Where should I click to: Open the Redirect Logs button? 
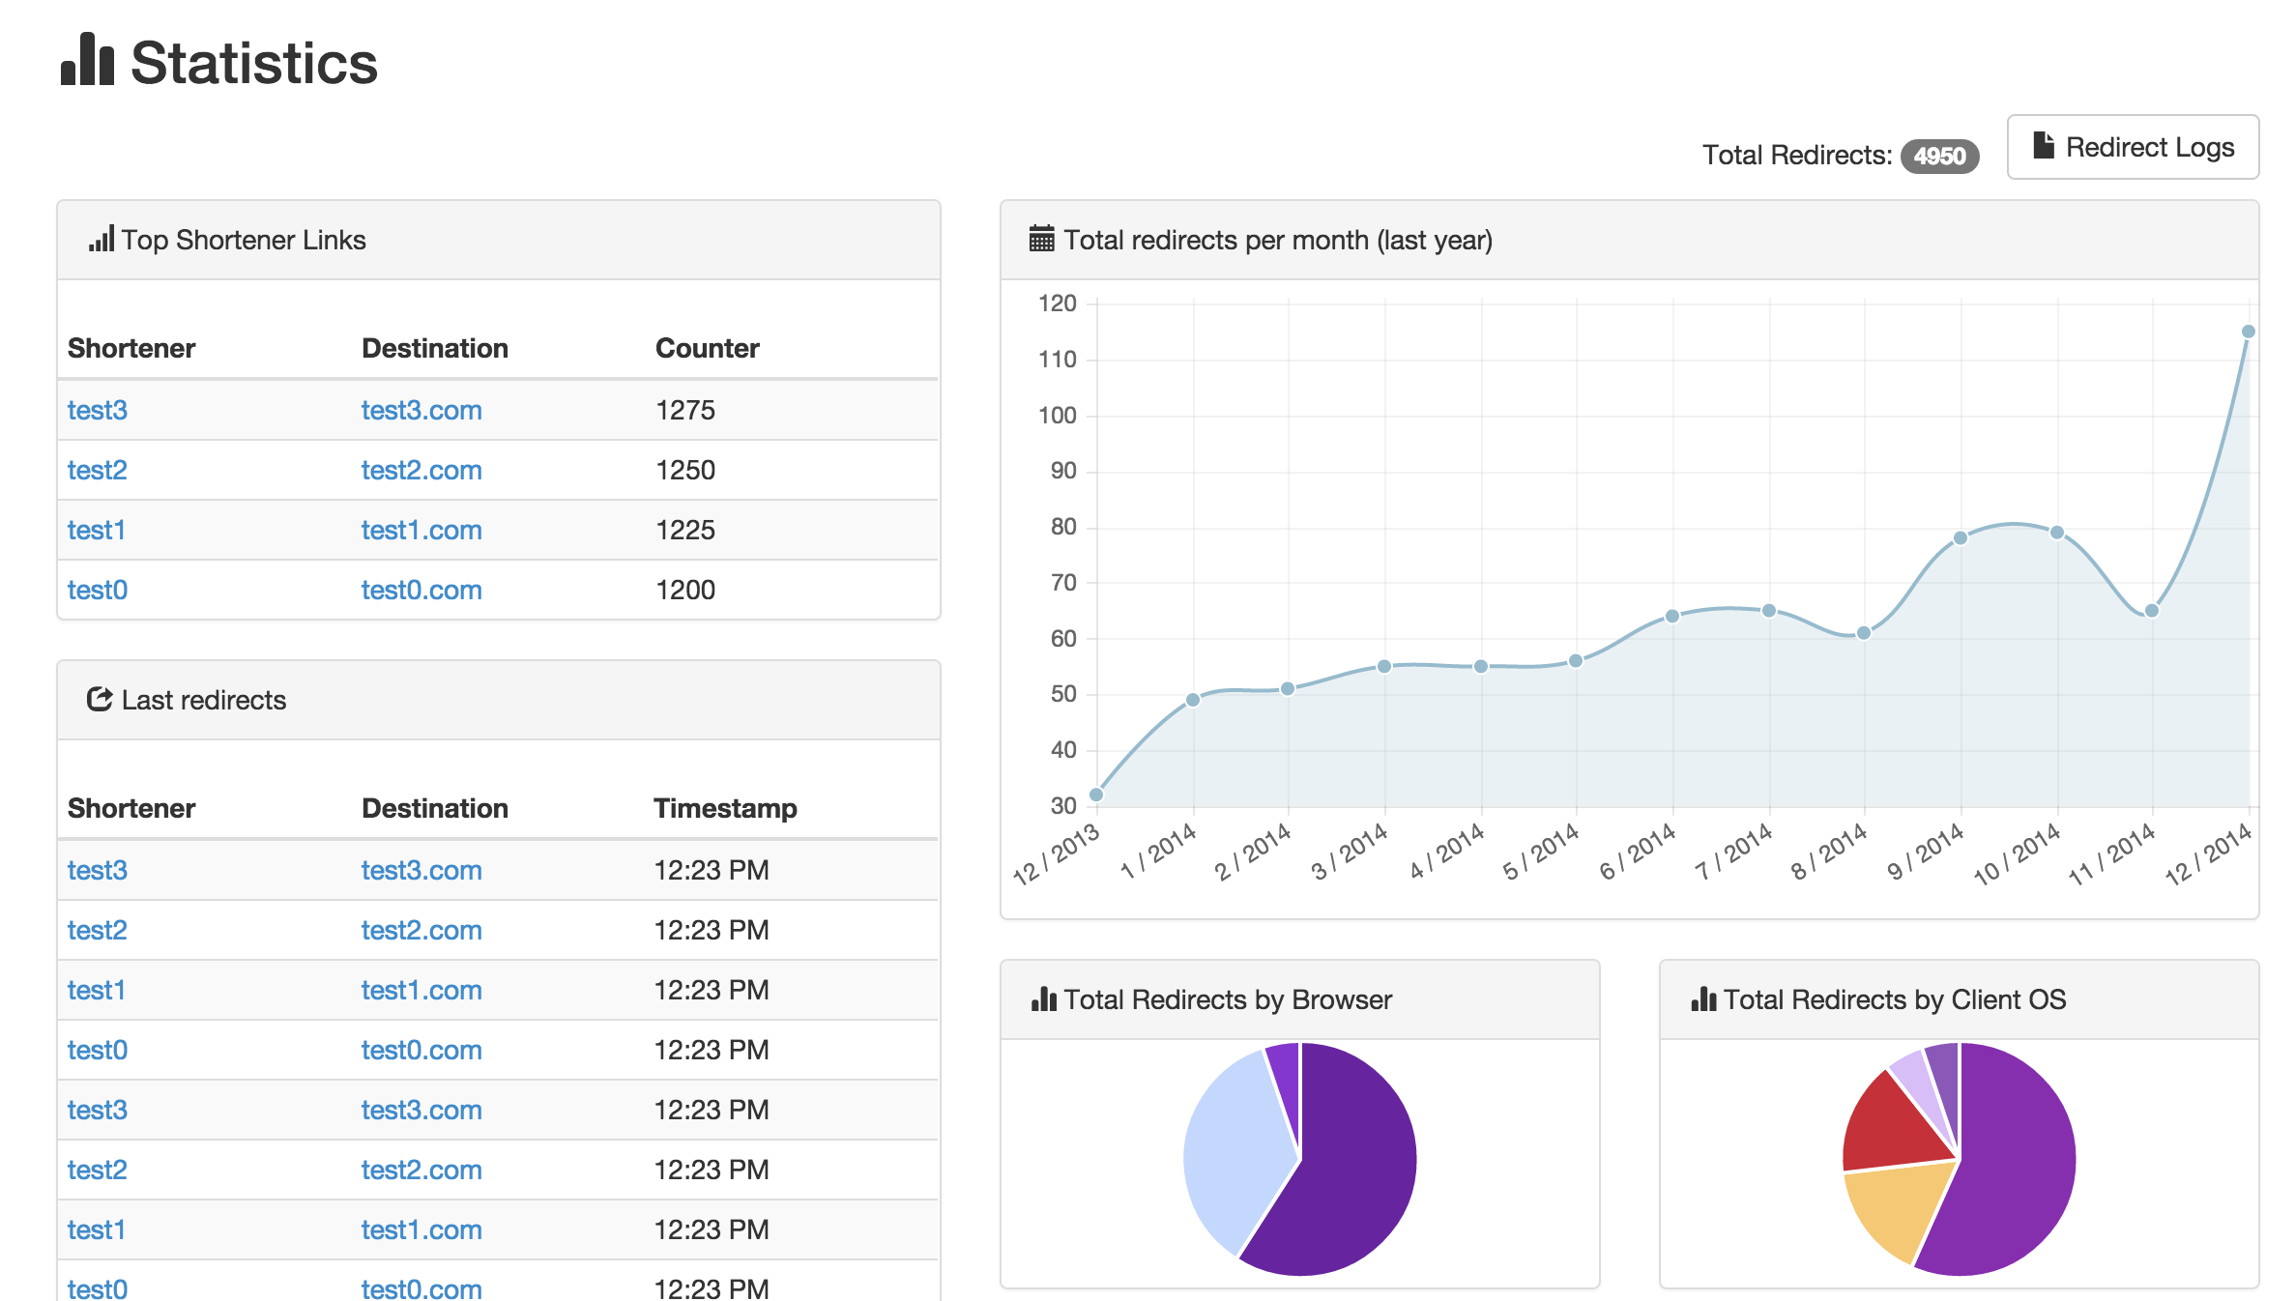point(2132,147)
